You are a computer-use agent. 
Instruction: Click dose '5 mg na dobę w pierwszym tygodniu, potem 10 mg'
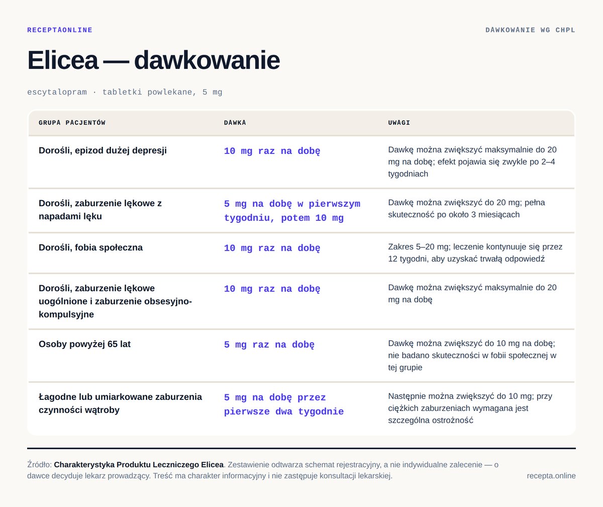(292, 211)
